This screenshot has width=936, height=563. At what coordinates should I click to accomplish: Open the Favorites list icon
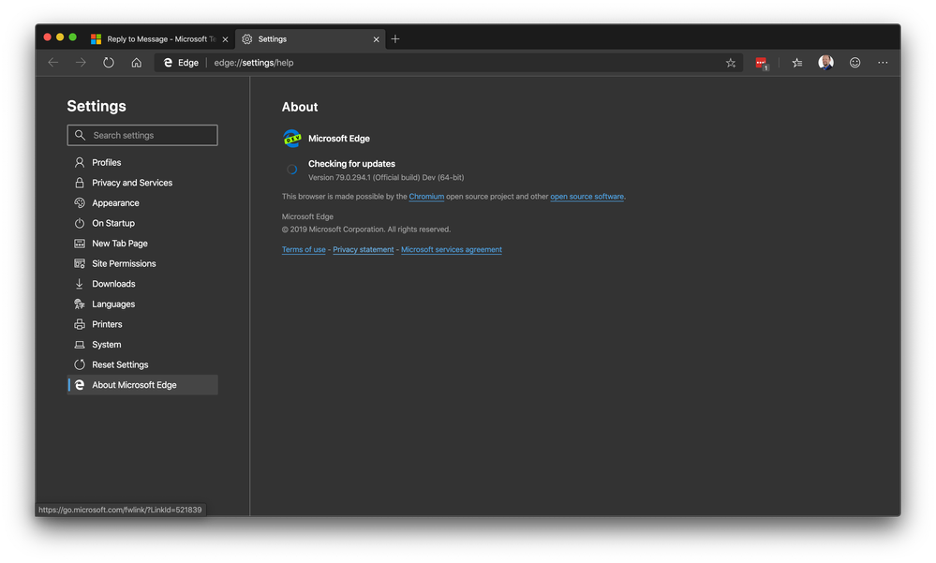797,63
